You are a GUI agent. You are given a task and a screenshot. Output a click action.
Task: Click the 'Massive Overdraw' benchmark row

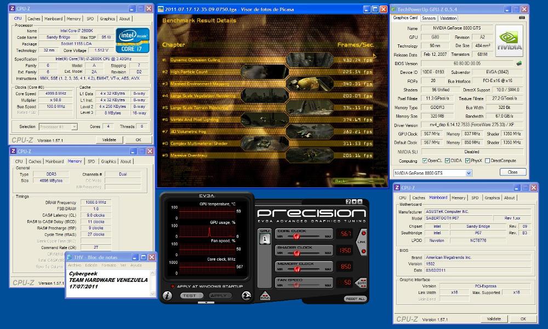point(267,155)
